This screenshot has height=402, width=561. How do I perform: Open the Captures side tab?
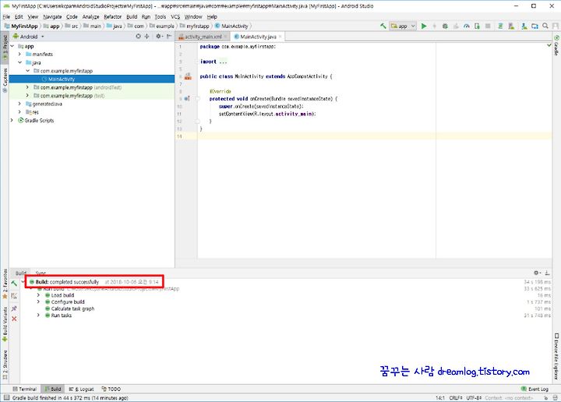tap(5, 80)
